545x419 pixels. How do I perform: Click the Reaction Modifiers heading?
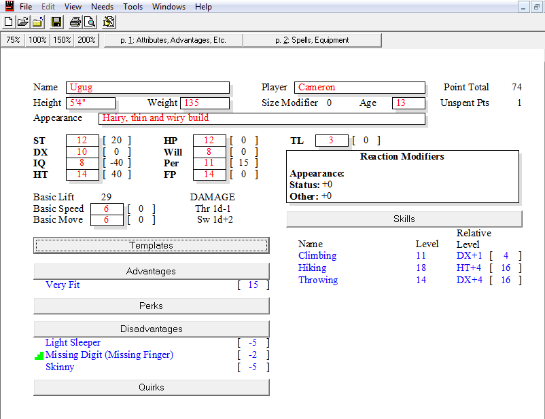402,156
